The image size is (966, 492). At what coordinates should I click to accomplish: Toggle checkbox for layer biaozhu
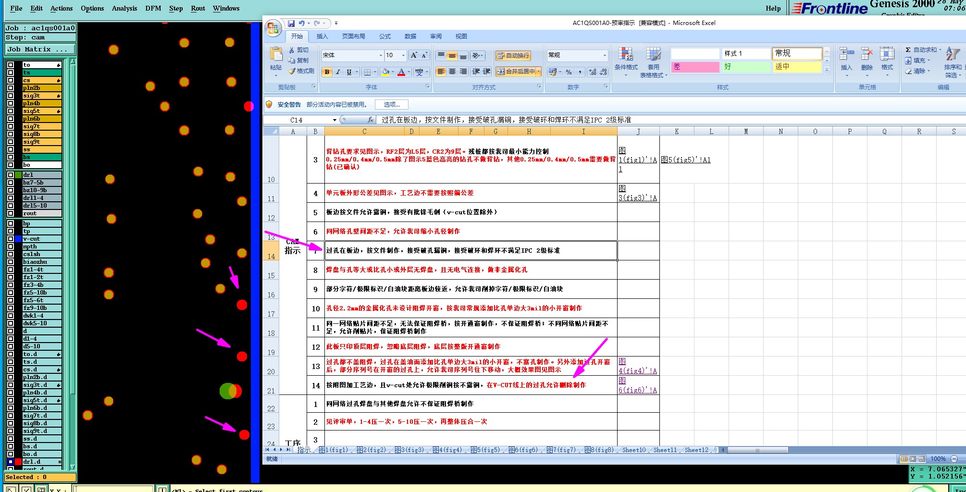pyautogui.click(x=11, y=262)
